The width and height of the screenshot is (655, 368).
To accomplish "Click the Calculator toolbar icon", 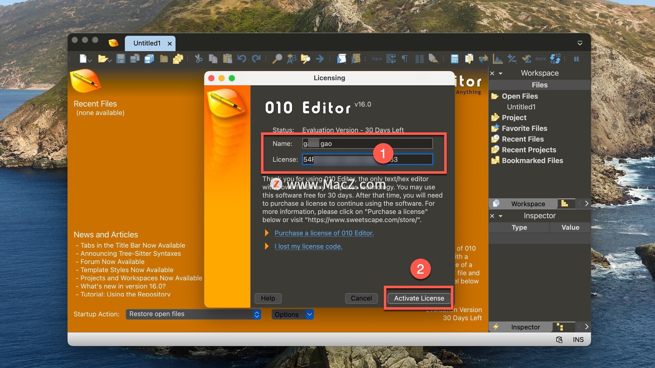I will click(x=454, y=59).
